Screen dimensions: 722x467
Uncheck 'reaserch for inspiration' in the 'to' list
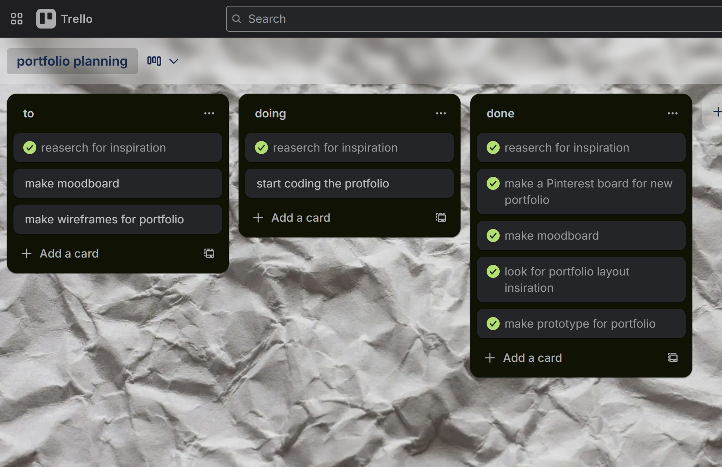click(x=30, y=148)
